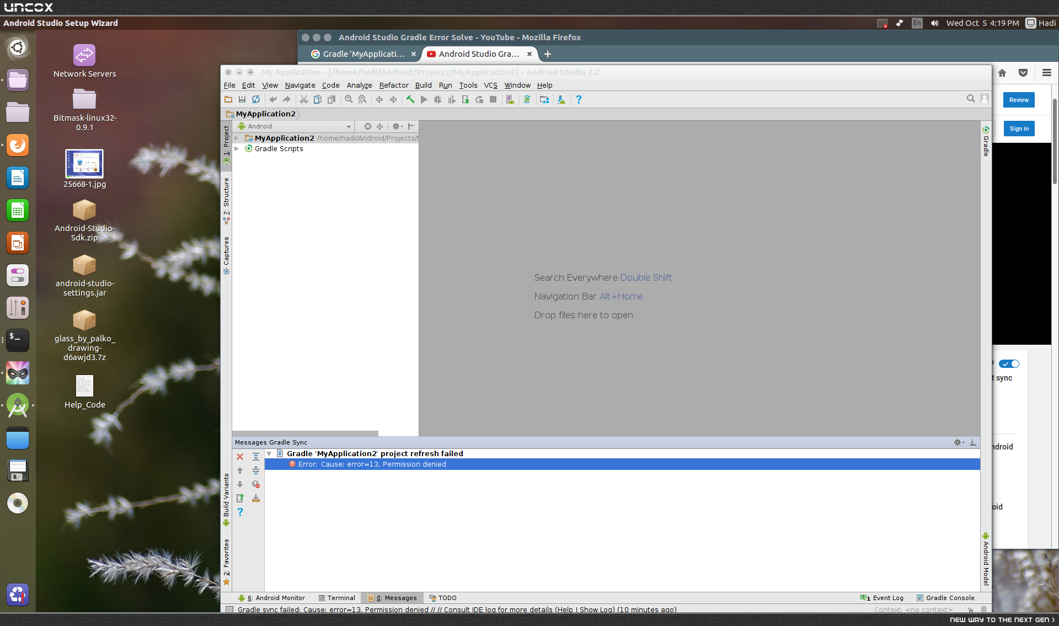Click the Sign in button in Firefox

pyautogui.click(x=1019, y=129)
